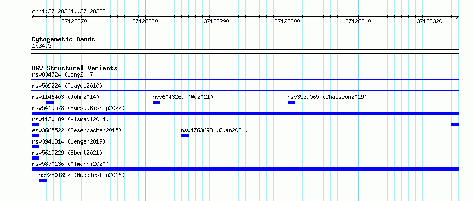Click the nsv509224 (Teague2010) variant label
This screenshot has width=474, height=201.
[67, 86]
